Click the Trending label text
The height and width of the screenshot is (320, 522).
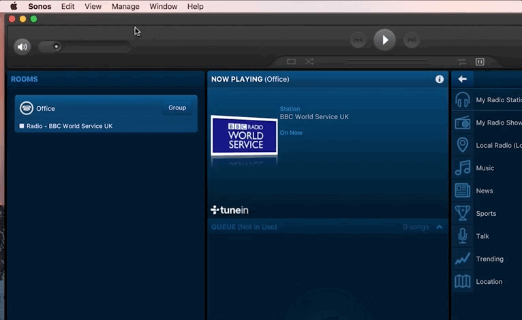point(490,259)
